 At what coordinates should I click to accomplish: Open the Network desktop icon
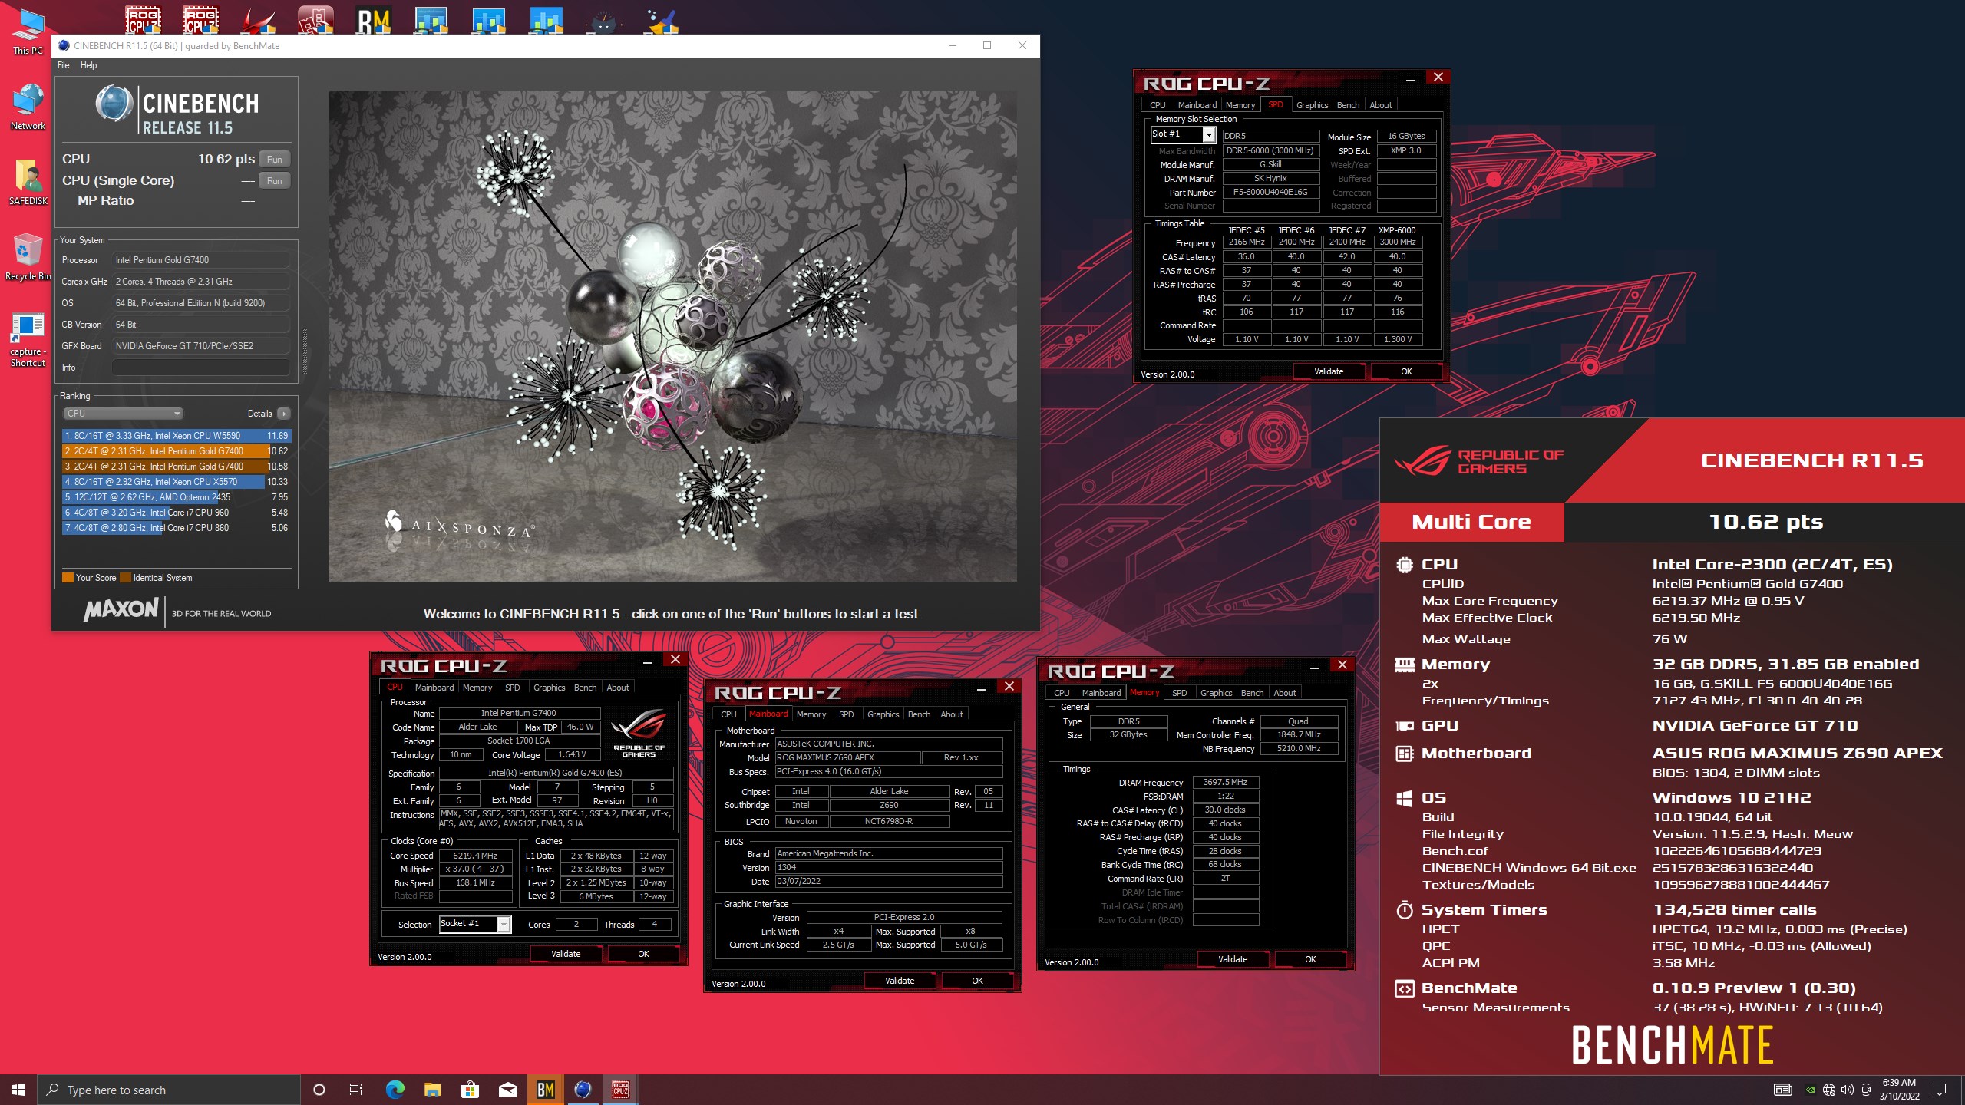(x=28, y=107)
